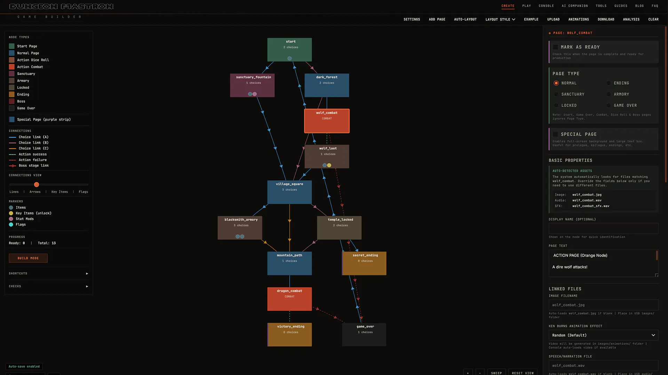Click the Download button
Viewport: 668px width, 375px height.
(x=606, y=19)
